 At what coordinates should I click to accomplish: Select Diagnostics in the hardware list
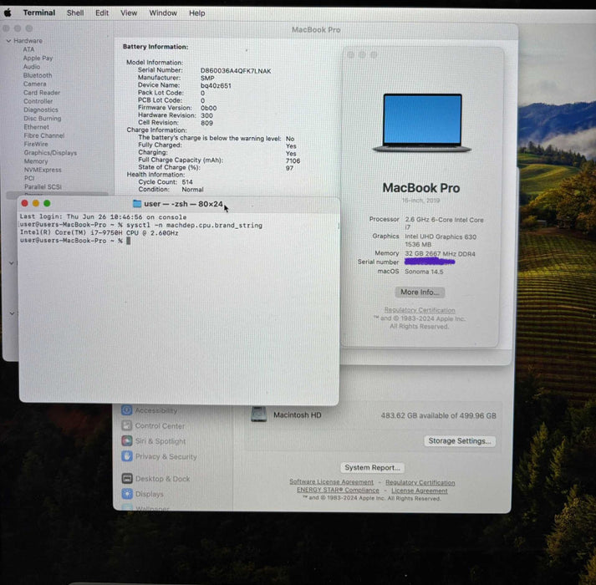pos(41,109)
